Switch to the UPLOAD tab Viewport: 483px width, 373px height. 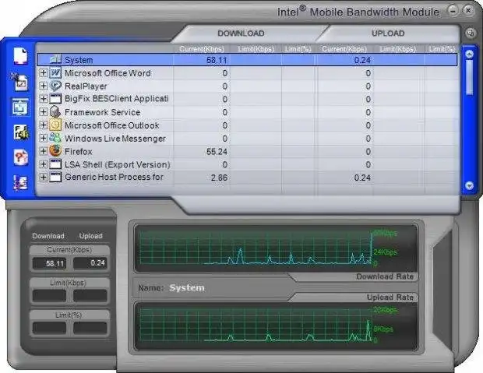click(388, 33)
